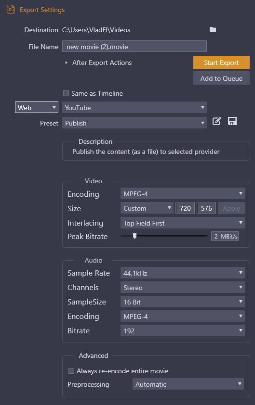Viewport: 255px width, 405px height.
Task: Click the File Name text field
Action: [x=134, y=46]
